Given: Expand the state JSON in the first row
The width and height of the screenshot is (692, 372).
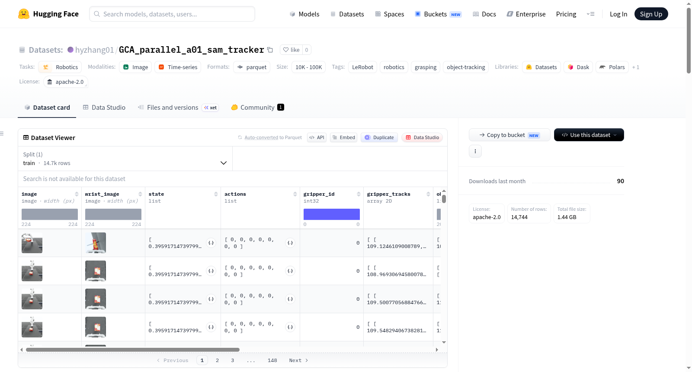Looking at the screenshot, I should (x=211, y=243).
